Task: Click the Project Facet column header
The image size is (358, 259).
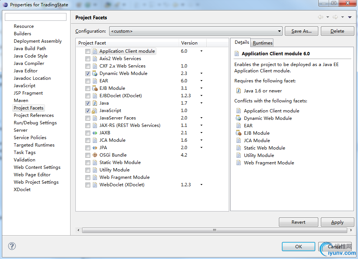Action: (x=127, y=43)
